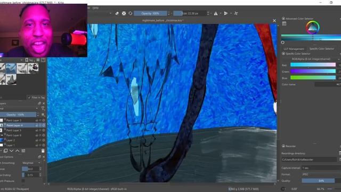Image resolution: width=341 pixels, height=192 pixels.
Task: Move layer up with up arrow
Action: coord(18,150)
